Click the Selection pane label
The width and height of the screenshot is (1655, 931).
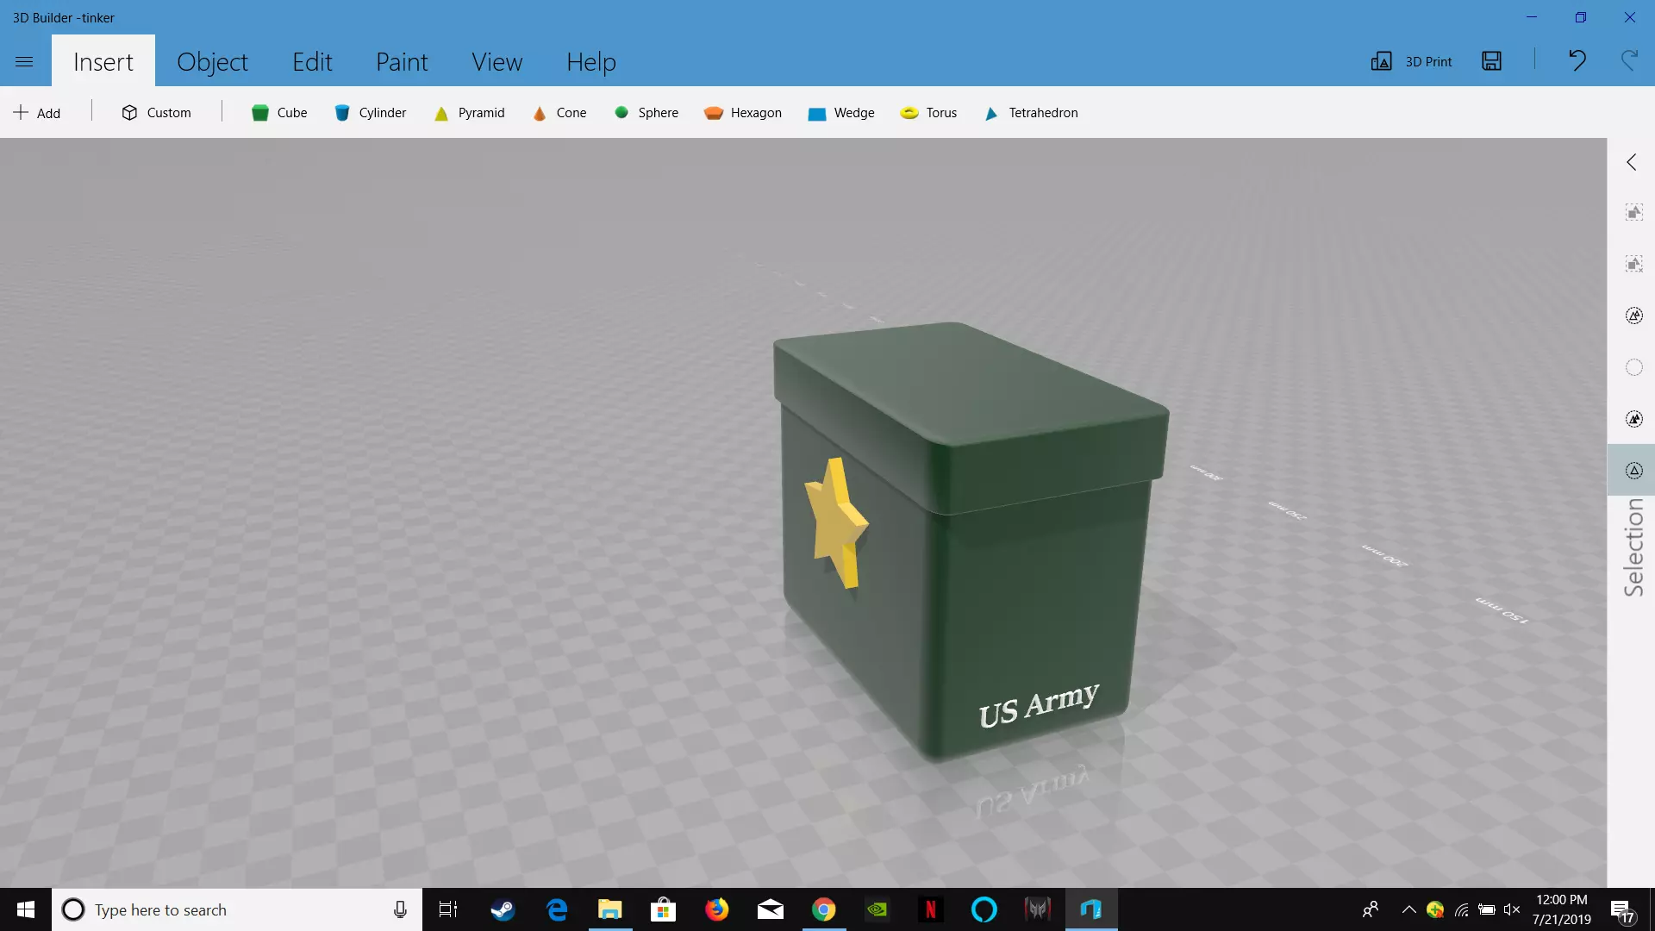click(1633, 548)
